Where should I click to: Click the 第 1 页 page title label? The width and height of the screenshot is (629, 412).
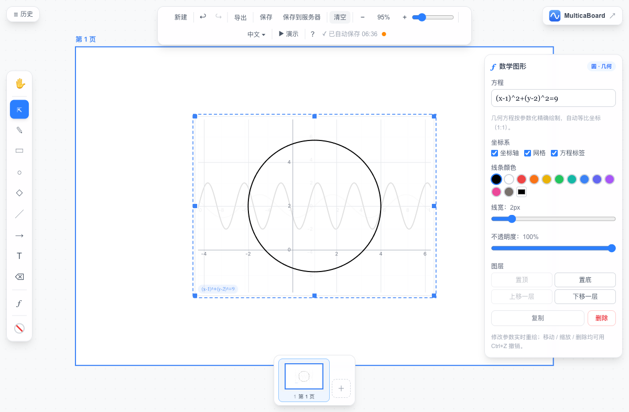point(86,39)
